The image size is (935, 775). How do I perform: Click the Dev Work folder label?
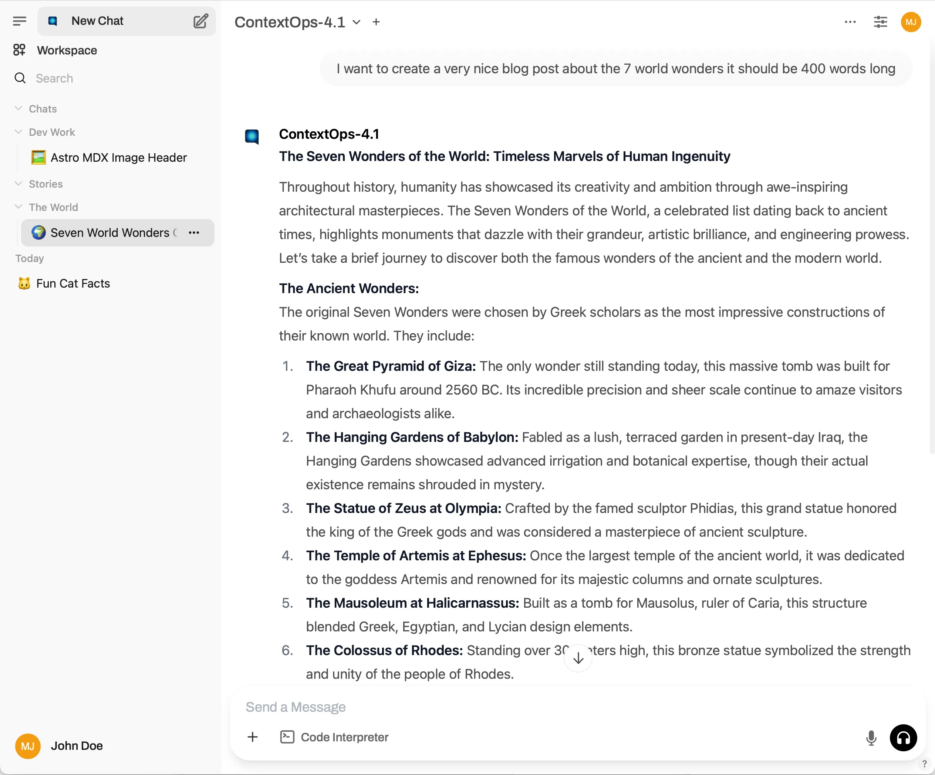52,132
